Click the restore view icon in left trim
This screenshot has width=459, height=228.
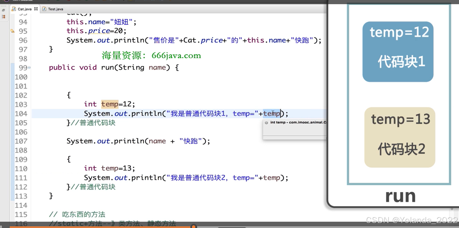[3, 10]
